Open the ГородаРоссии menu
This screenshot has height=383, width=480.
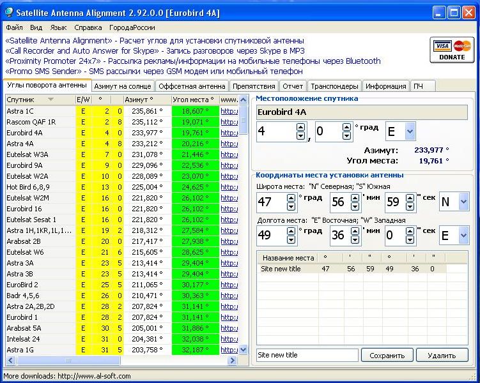coord(132,27)
